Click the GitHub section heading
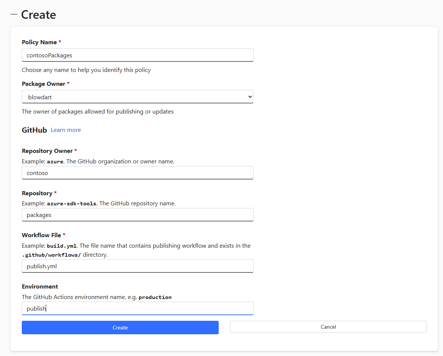This screenshot has height=356, width=443. 34,130
